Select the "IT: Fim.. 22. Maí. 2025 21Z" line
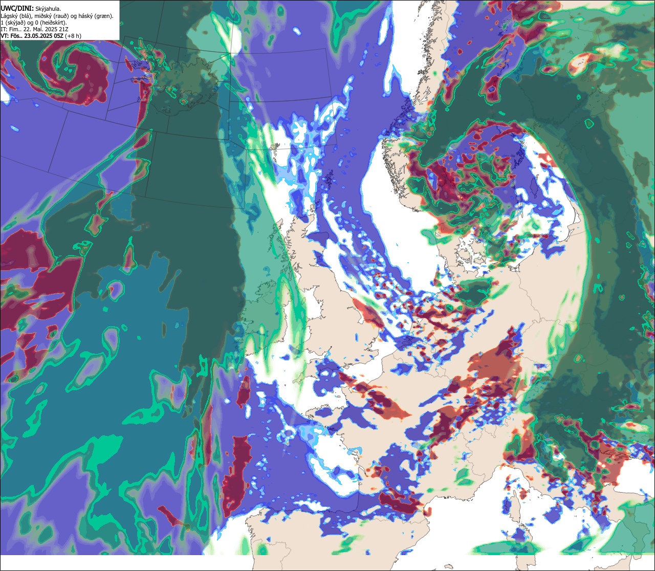 click(x=35, y=29)
